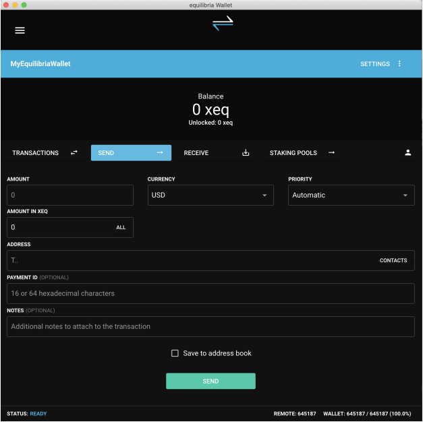423x422 pixels.
Task: Go to the Staking Pools tab
Action: [x=302, y=153]
